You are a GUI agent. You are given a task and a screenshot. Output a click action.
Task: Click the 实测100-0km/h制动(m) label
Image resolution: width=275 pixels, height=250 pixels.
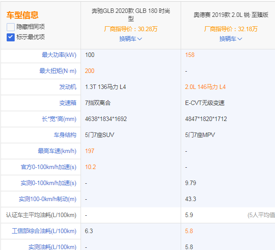(47, 199)
